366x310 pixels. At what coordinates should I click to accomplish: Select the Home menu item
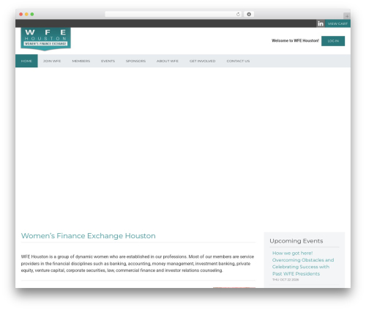[x=26, y=61]
